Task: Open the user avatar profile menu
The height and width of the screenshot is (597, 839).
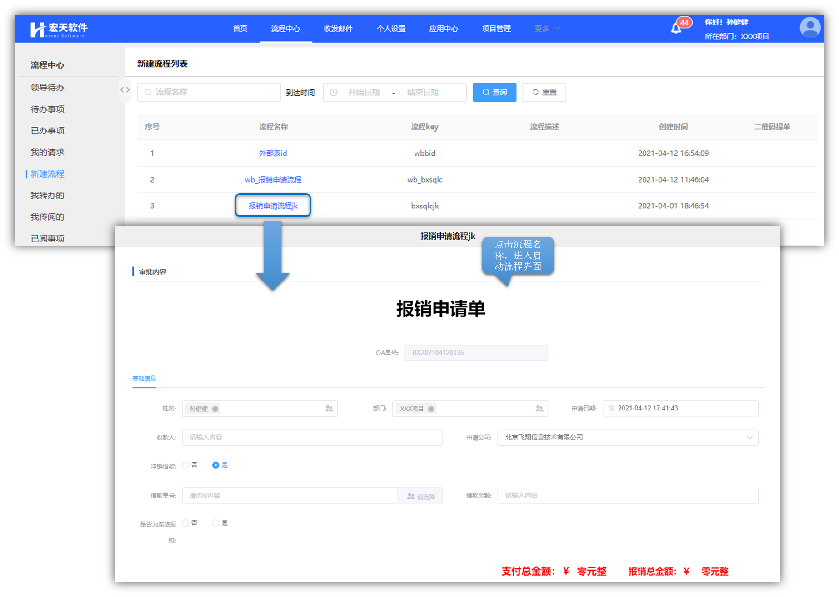Action: click(x=810, y=28)
